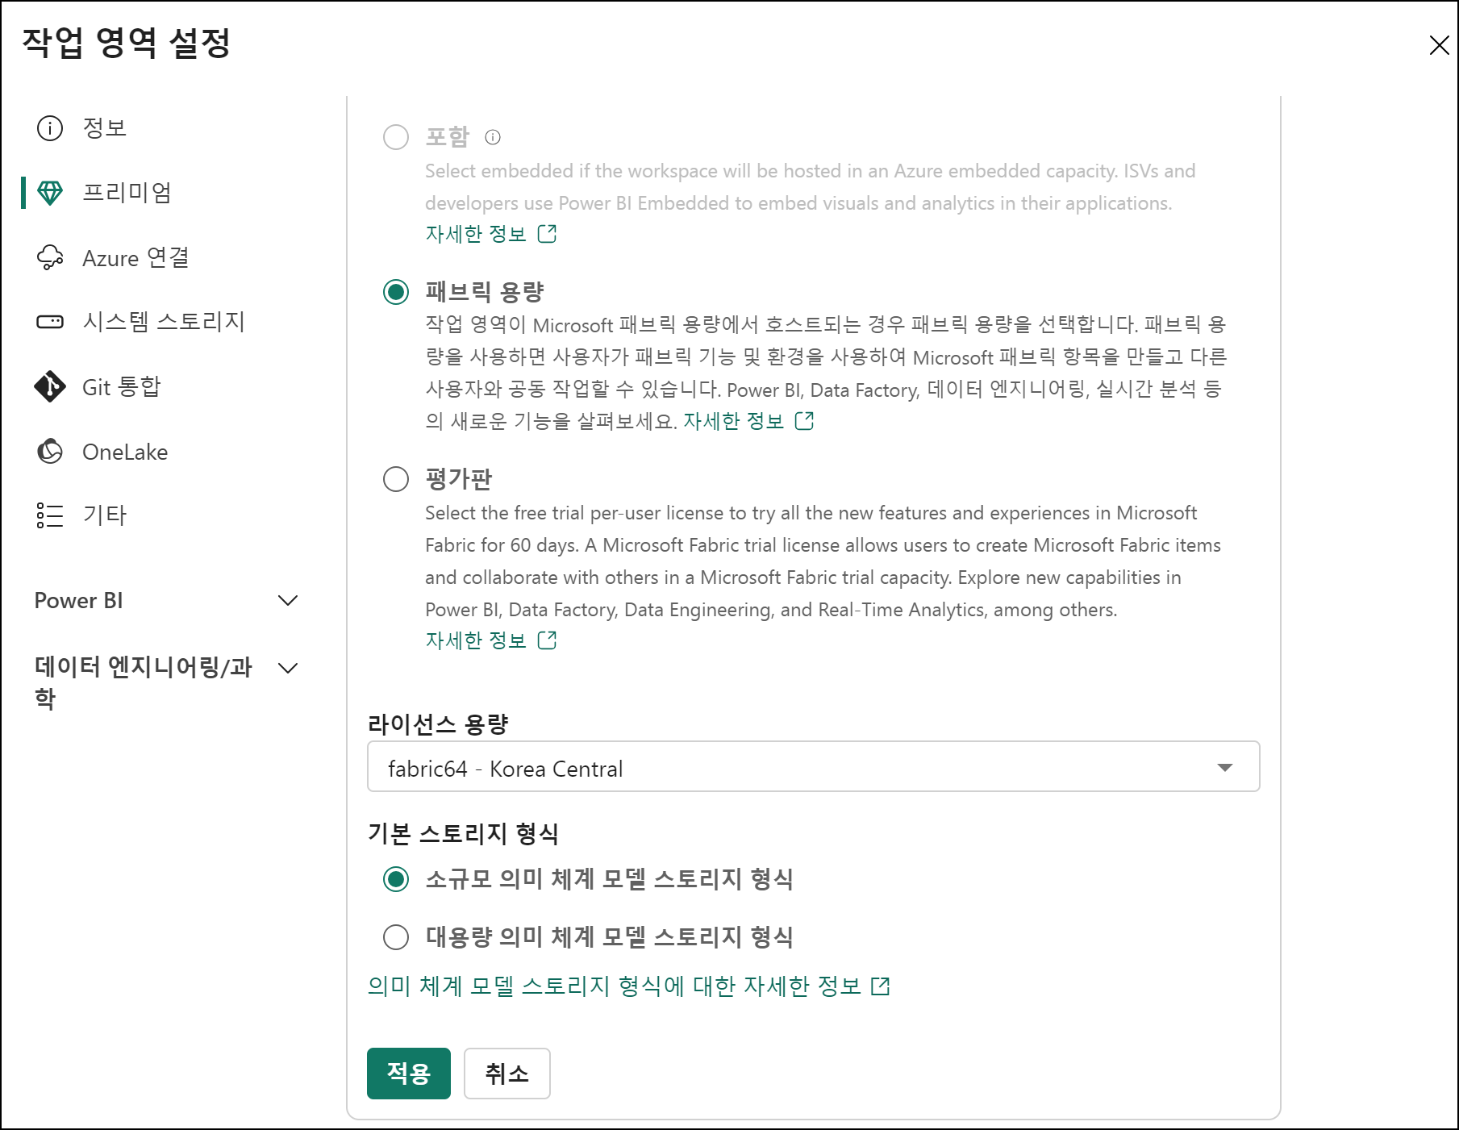Open the 프리미엄 settings tab
Screen dimensions: 1459x1130
click(127, 193)
